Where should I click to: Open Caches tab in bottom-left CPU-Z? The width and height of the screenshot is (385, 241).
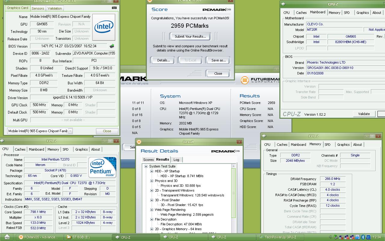pyautogui.click(x=20, y=149)
